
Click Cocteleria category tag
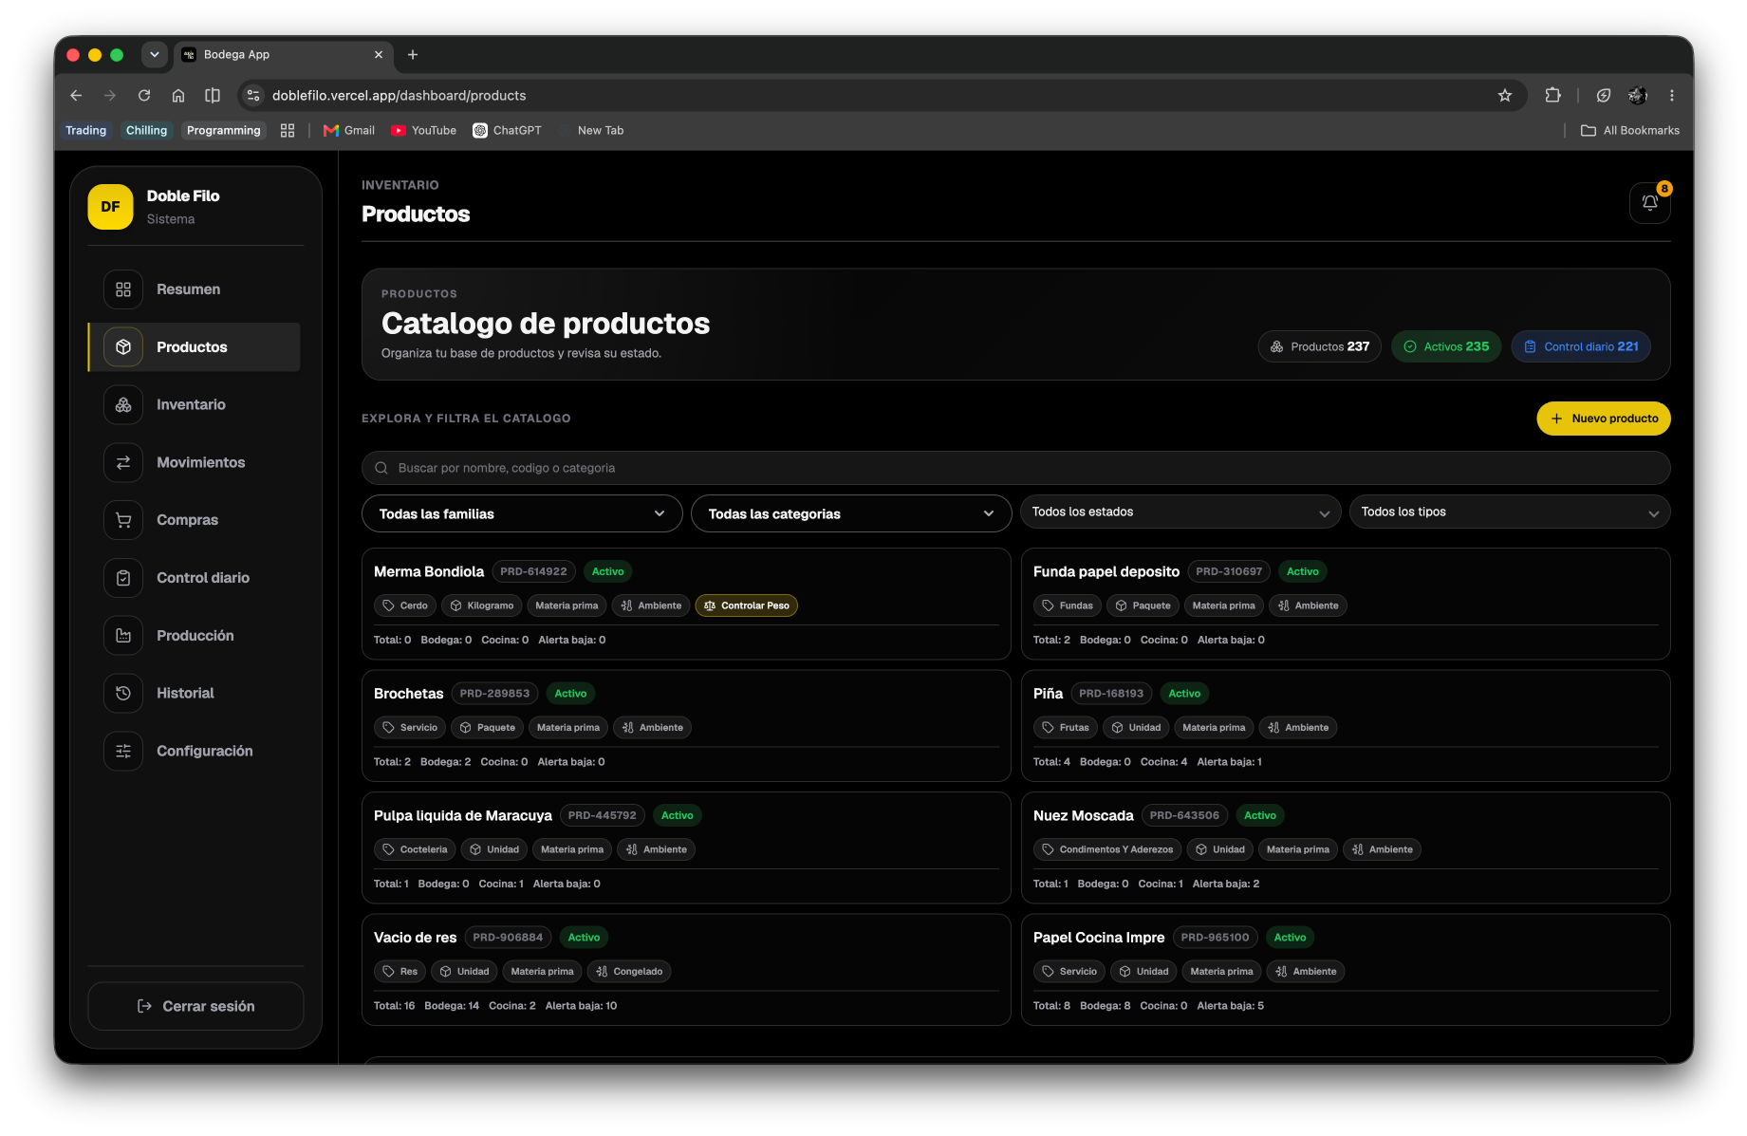coord(415,849)
